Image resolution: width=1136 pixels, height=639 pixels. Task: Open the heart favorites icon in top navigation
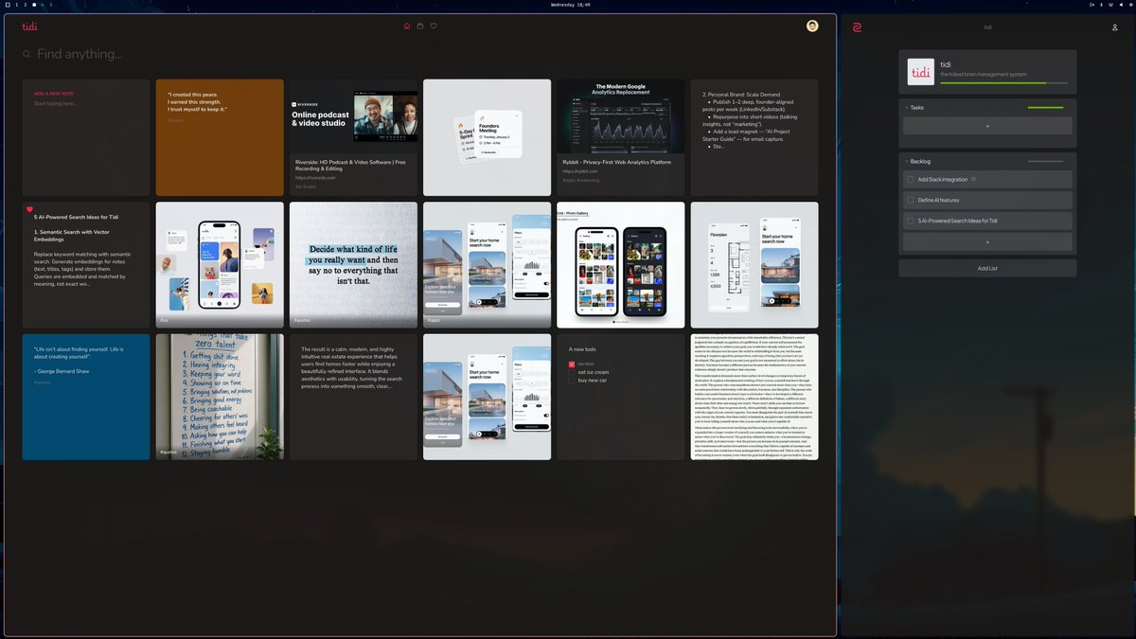click(x=434, y=26)
